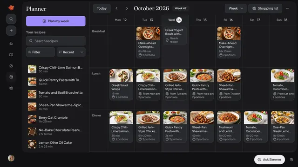Viewport: 298px width, 167px height.
Task: Click the Needs recipe lightbulb icon
Action: click(167, 40)
